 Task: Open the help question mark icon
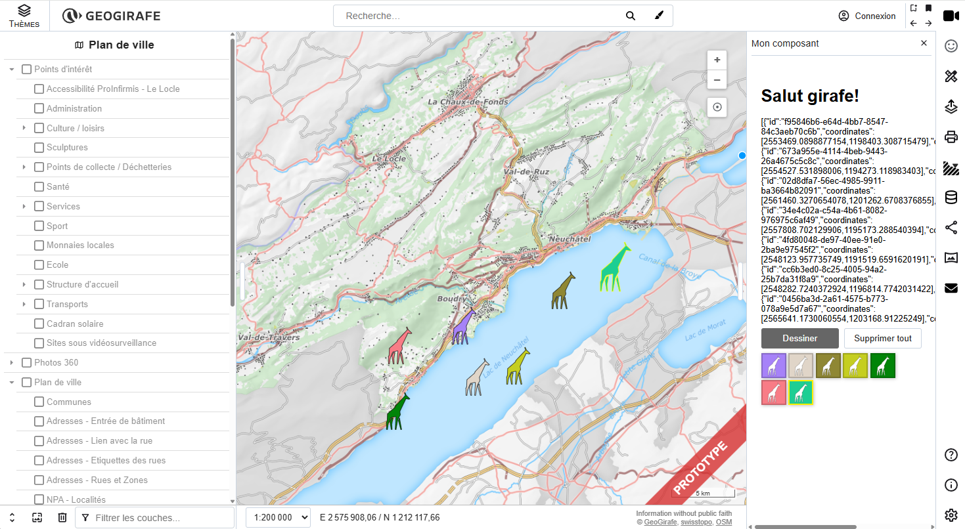951,455
